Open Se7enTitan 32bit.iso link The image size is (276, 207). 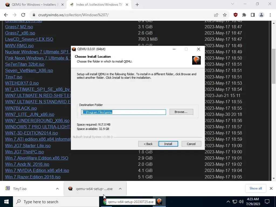tap(25, 64)
